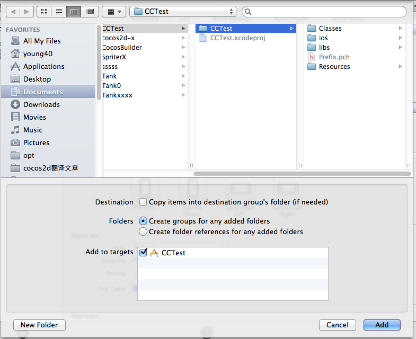Uncheck the CCTest target checkbox
The width and height of the screenshot is (416, 339).
coord(143,252)
